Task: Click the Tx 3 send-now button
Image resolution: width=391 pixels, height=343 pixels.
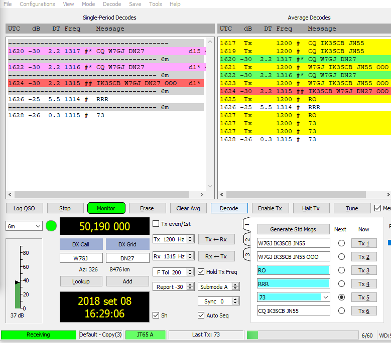Action: pos(363,270)
